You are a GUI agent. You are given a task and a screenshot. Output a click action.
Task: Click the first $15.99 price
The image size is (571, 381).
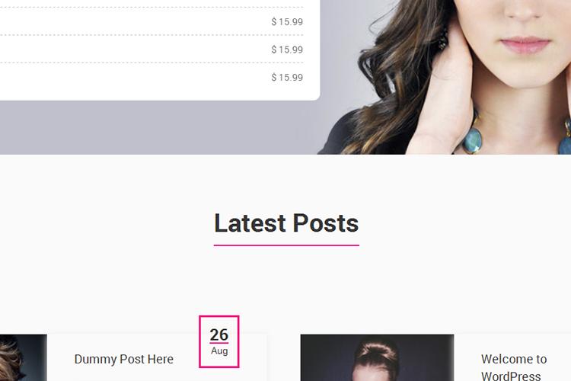click(287, 22)
